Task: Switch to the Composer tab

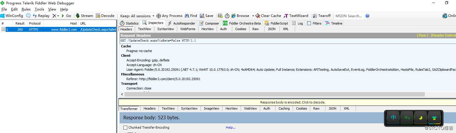Action: (x=209, y=23)
